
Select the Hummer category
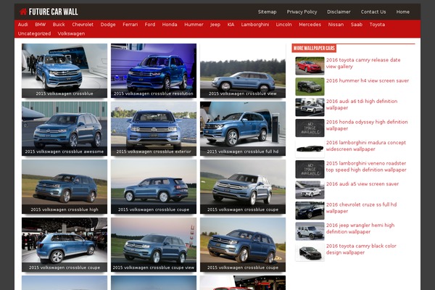pyautogui.click(x=194, y=25)
